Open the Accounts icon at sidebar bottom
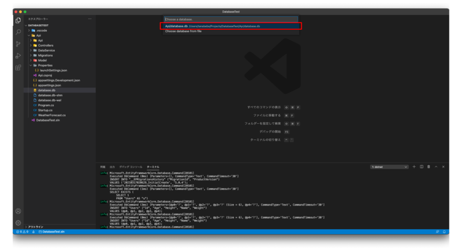The height and width of the screenshot is (251, 462). tap(18, 211)
